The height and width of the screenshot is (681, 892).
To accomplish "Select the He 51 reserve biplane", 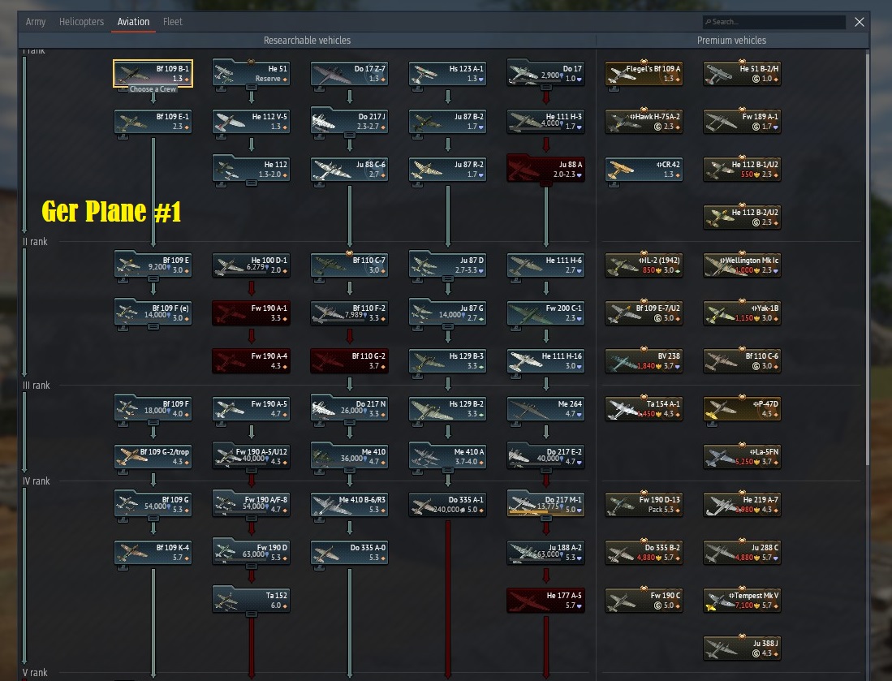I will click(x=251, y=73).
